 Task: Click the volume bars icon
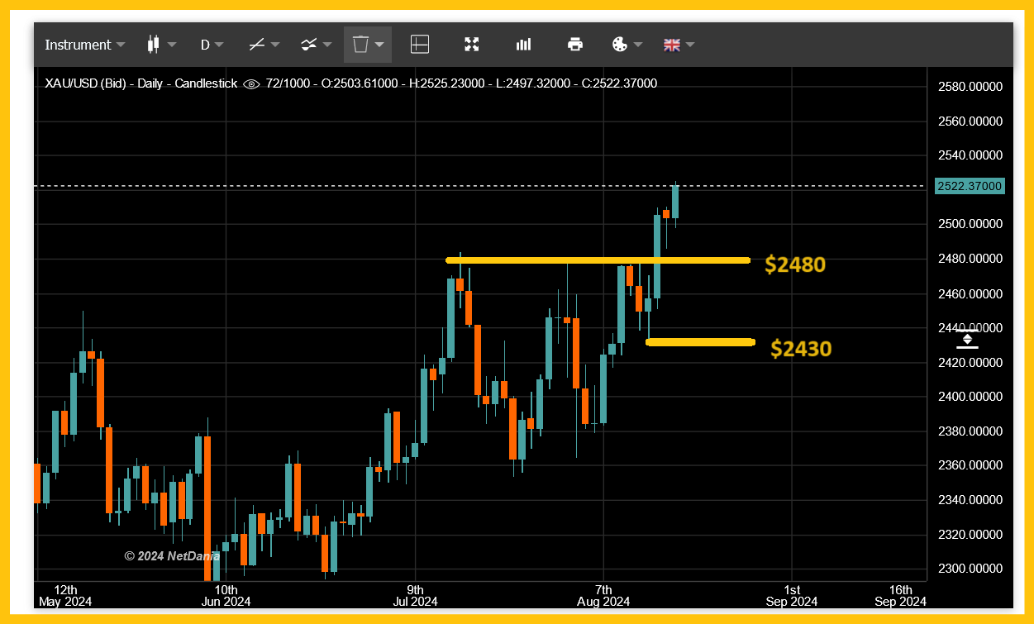pyautogui.click(x=523, y=45)
